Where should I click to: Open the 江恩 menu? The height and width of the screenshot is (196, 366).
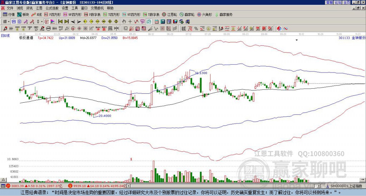pos(39,8)
